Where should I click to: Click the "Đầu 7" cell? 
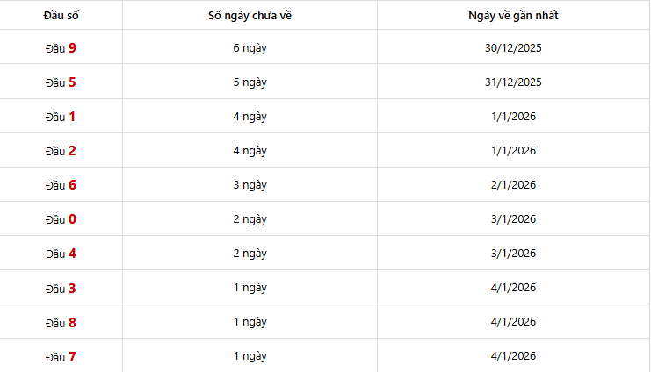click(x=61, y=356)
